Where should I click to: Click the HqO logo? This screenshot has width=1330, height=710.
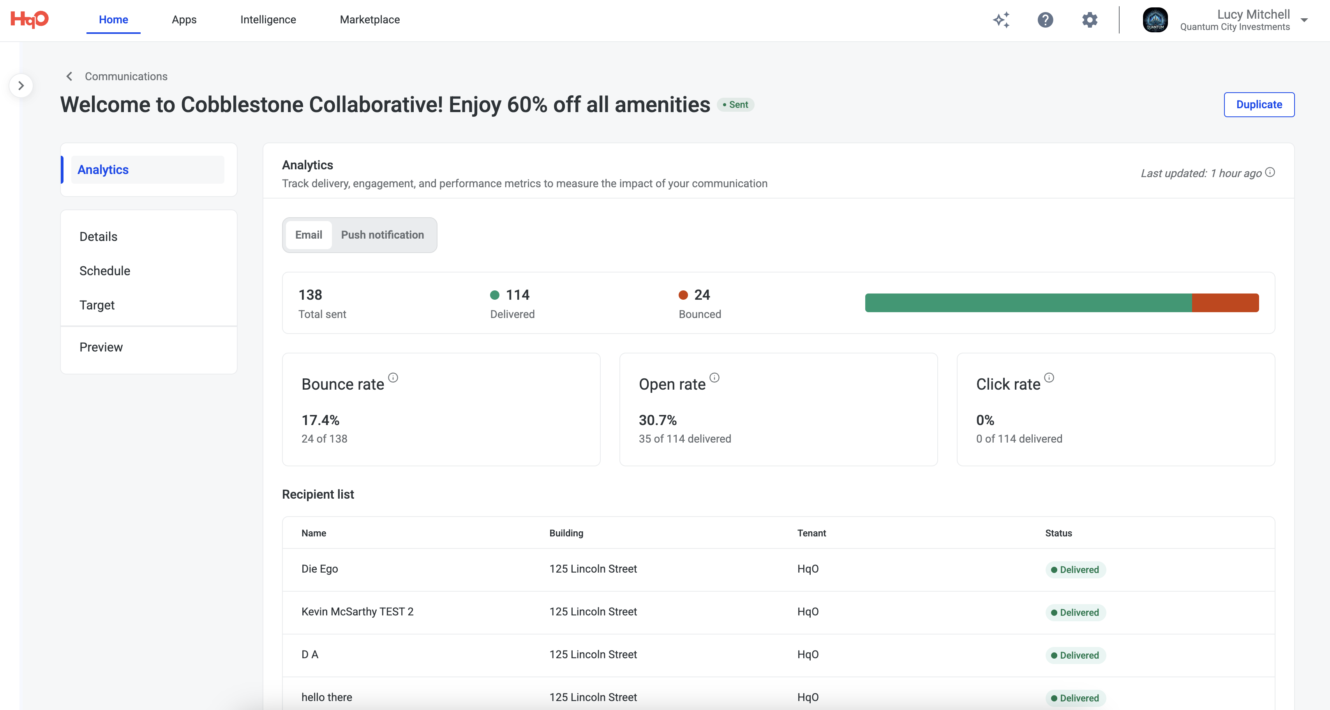30,19
